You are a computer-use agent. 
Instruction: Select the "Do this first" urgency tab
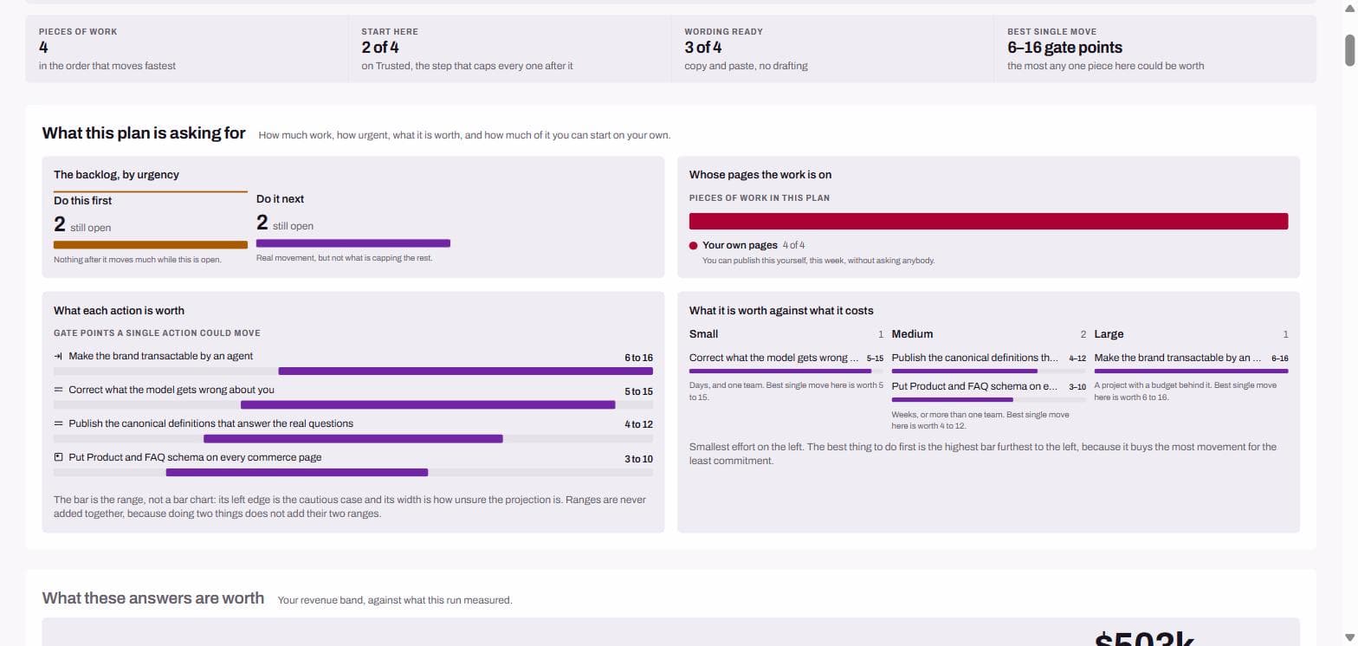[151, 228]
